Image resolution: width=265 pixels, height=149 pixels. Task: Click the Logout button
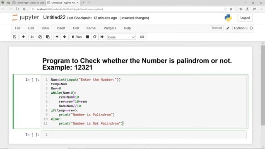click(245, 18)
